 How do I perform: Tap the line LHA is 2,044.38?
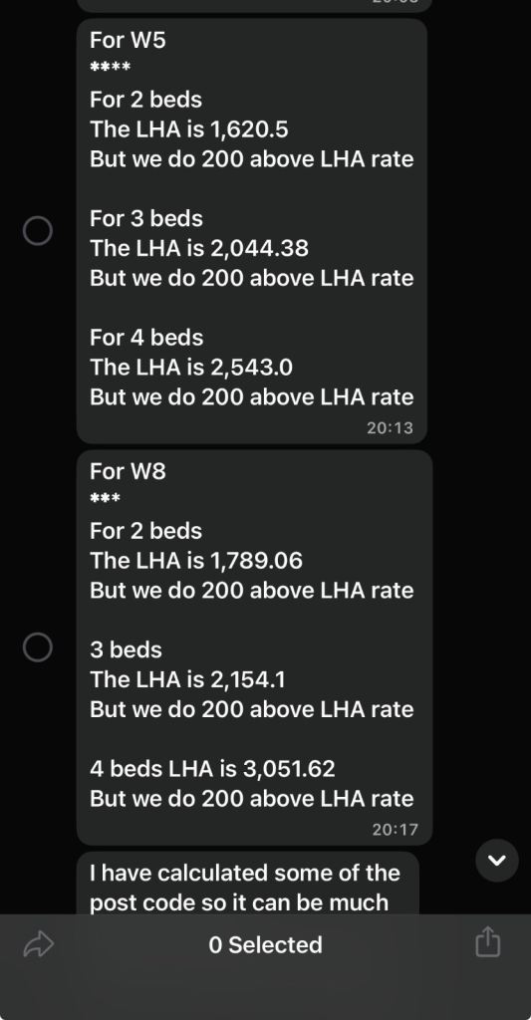point(199,248)
